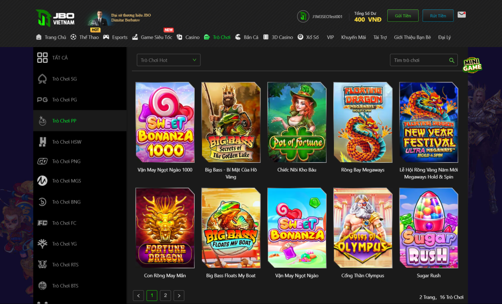Click the Trang Chủ home icon
The height and width of the screenshot is (304, 502).
(x=39, y=37)
